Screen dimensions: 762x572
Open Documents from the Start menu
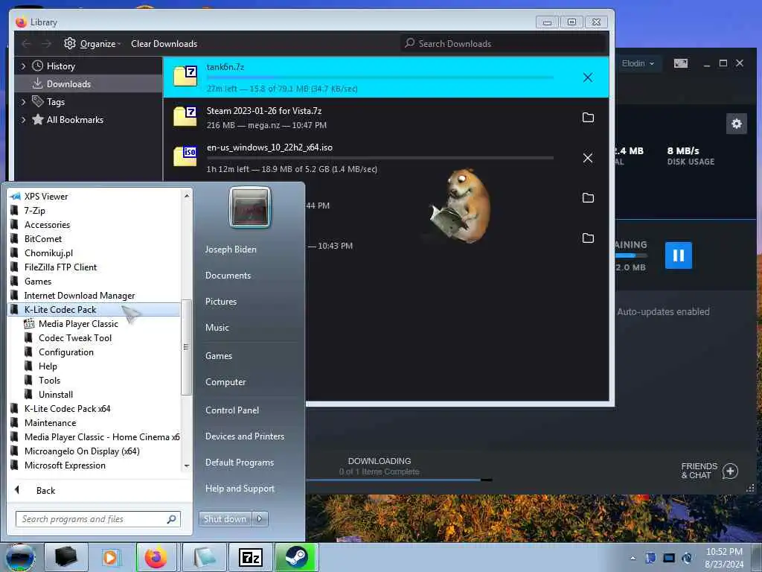click(228, 276)
